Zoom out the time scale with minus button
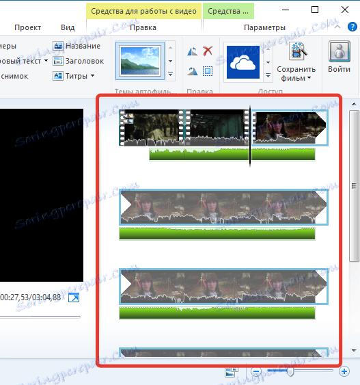Screen dimensions: 360x385 pyautogui.click(x=256, y=371)
